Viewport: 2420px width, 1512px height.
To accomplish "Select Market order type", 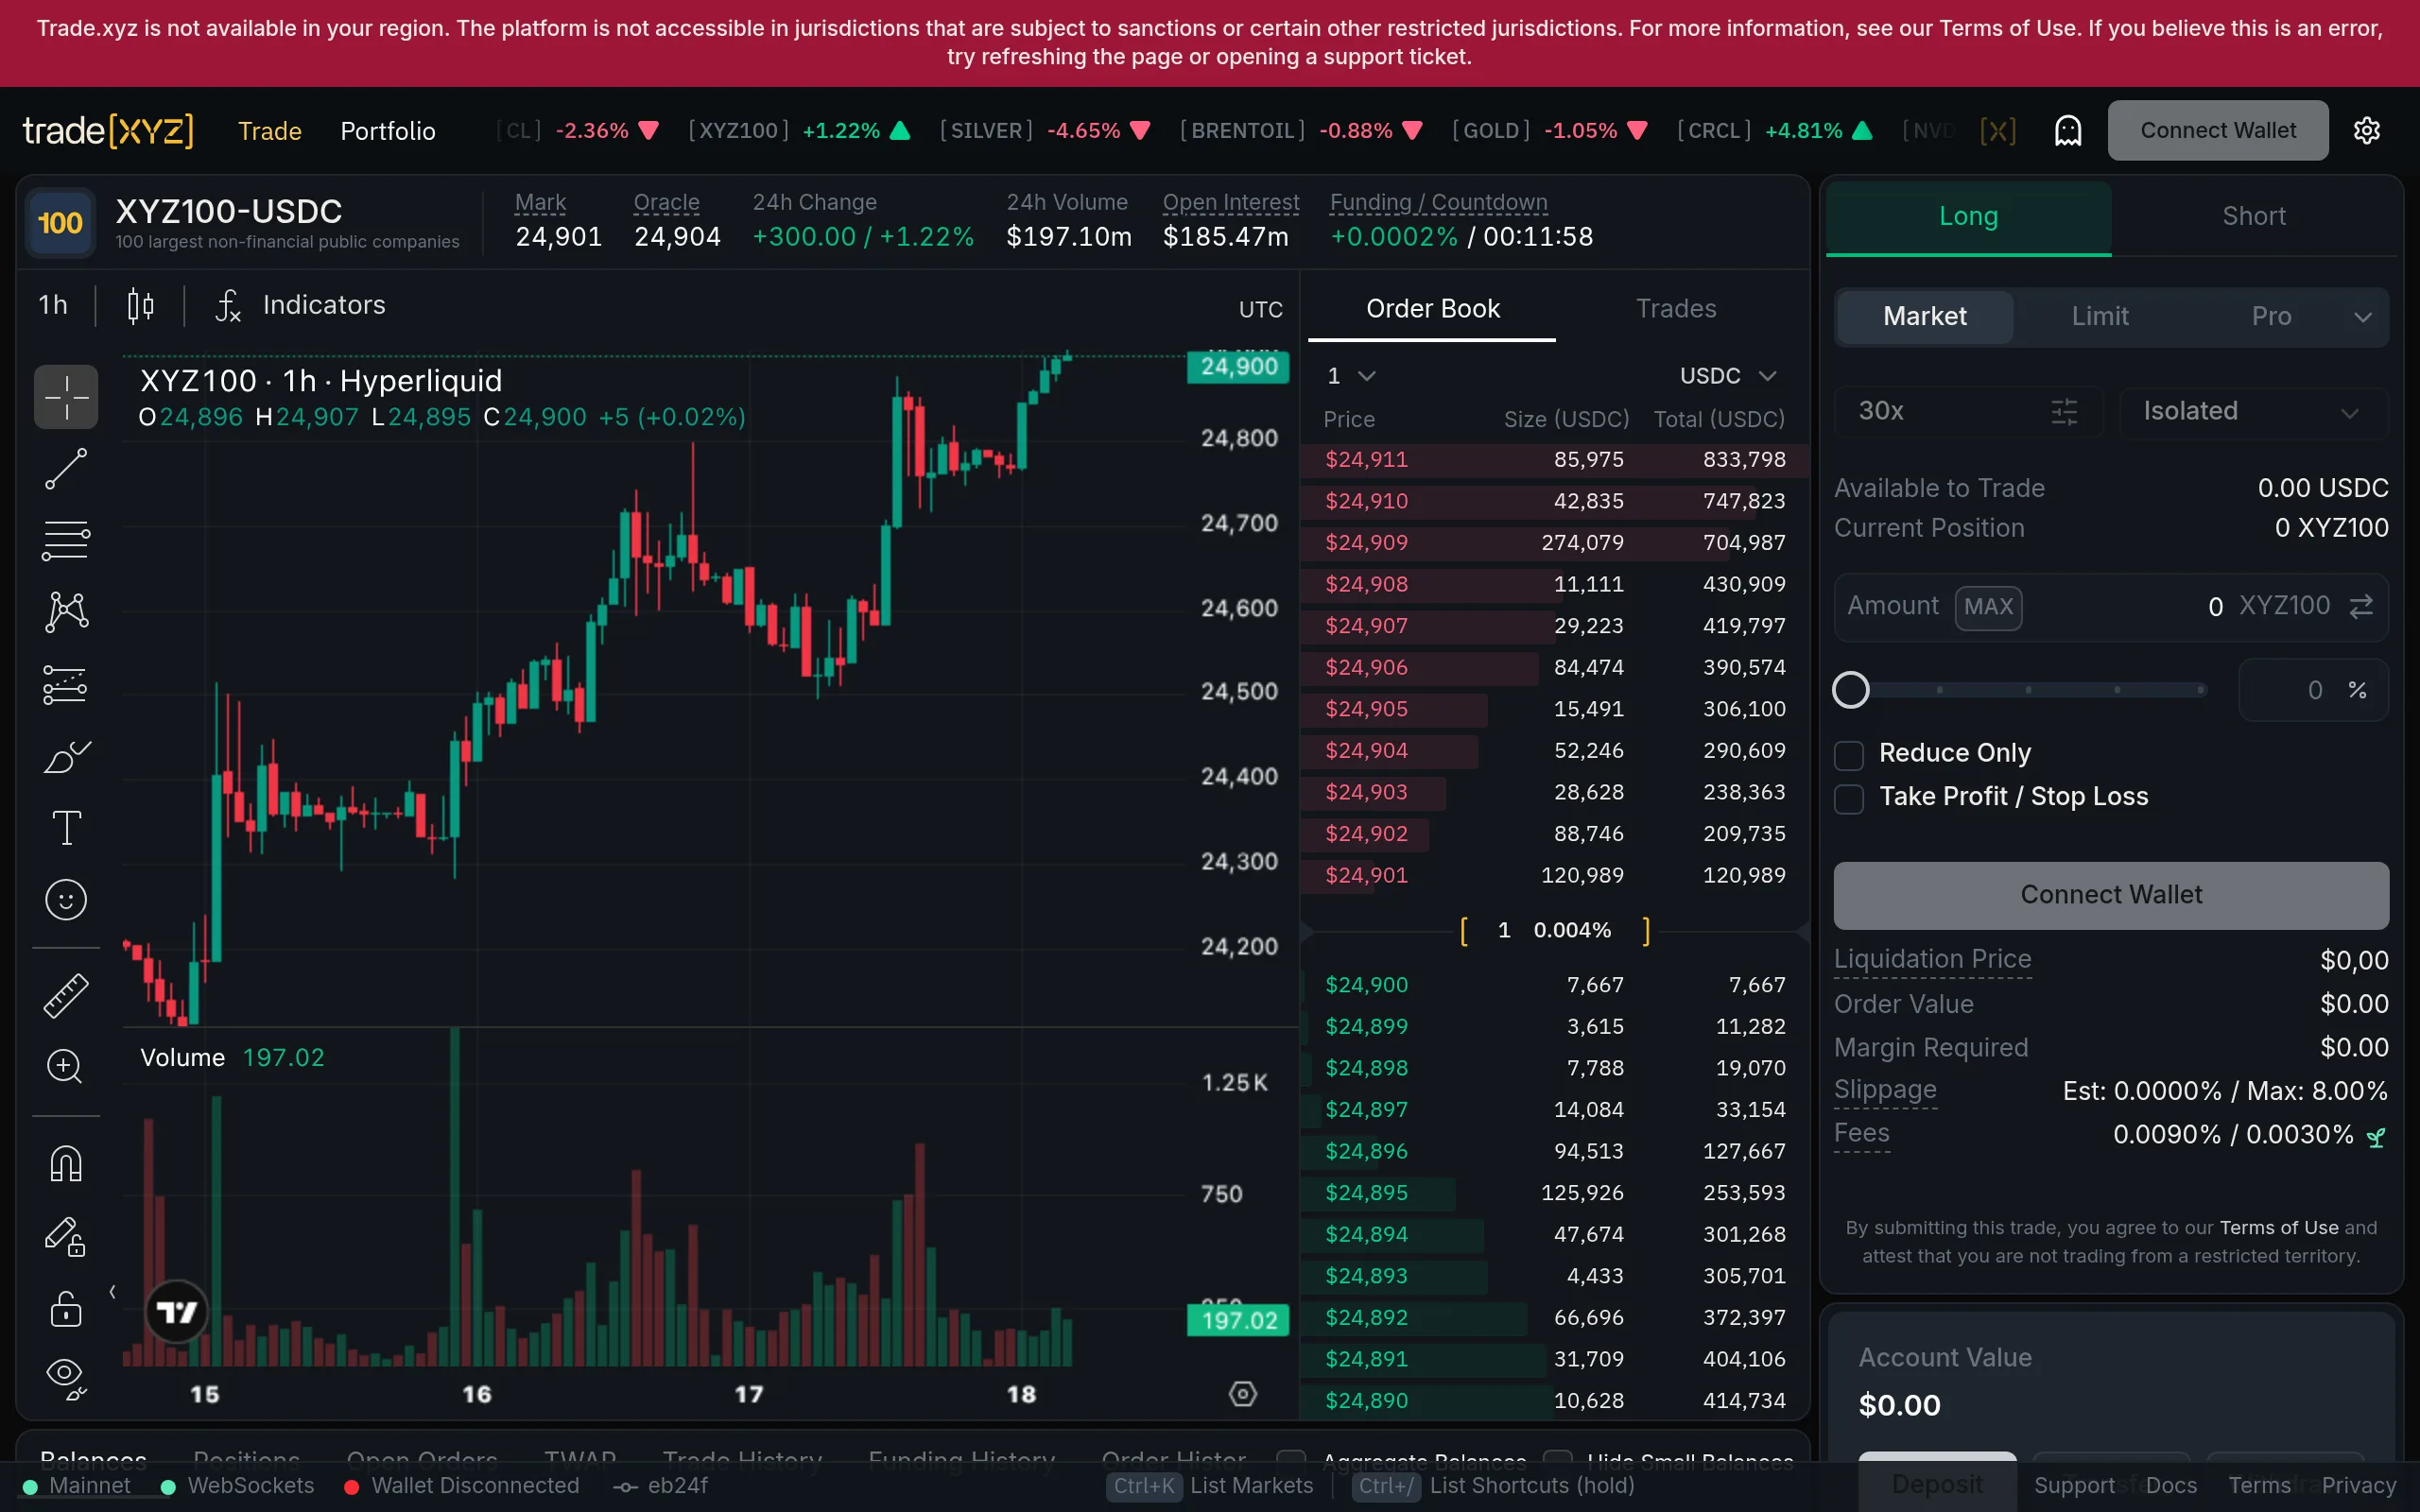I will 1924,317.
